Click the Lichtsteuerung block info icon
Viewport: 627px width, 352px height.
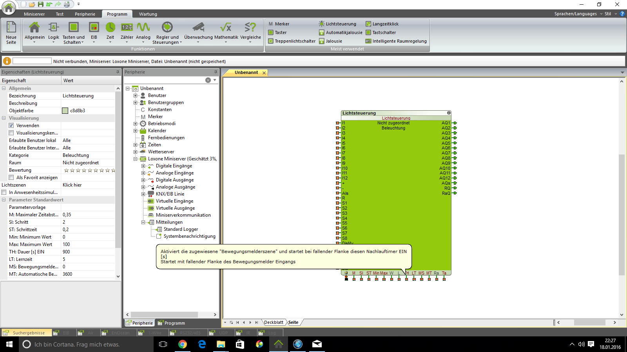point(449,113)
